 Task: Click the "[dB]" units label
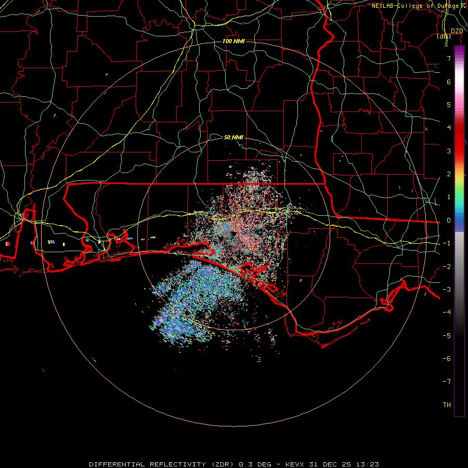[x=444, y=36]
